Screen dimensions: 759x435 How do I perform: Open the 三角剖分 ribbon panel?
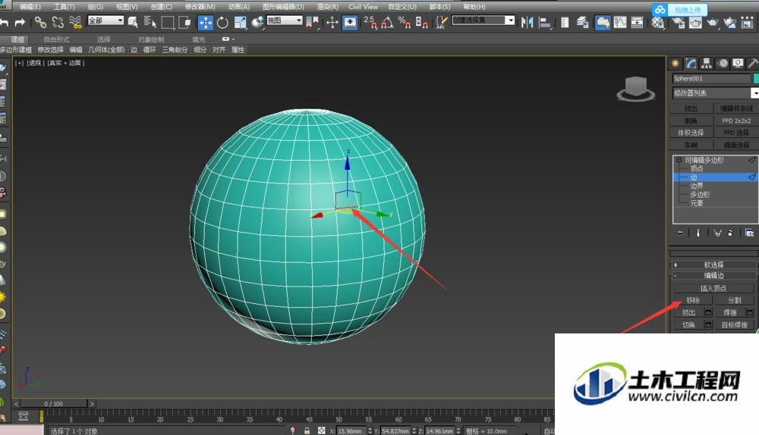click(175, 50)
